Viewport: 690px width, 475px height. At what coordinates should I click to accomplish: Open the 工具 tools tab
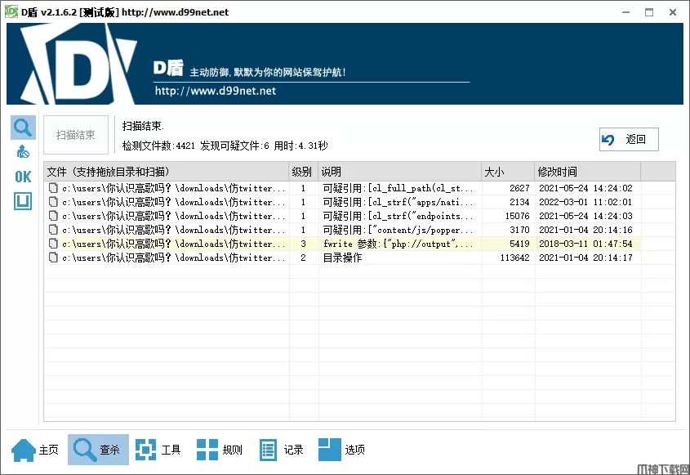coord(158,450)
